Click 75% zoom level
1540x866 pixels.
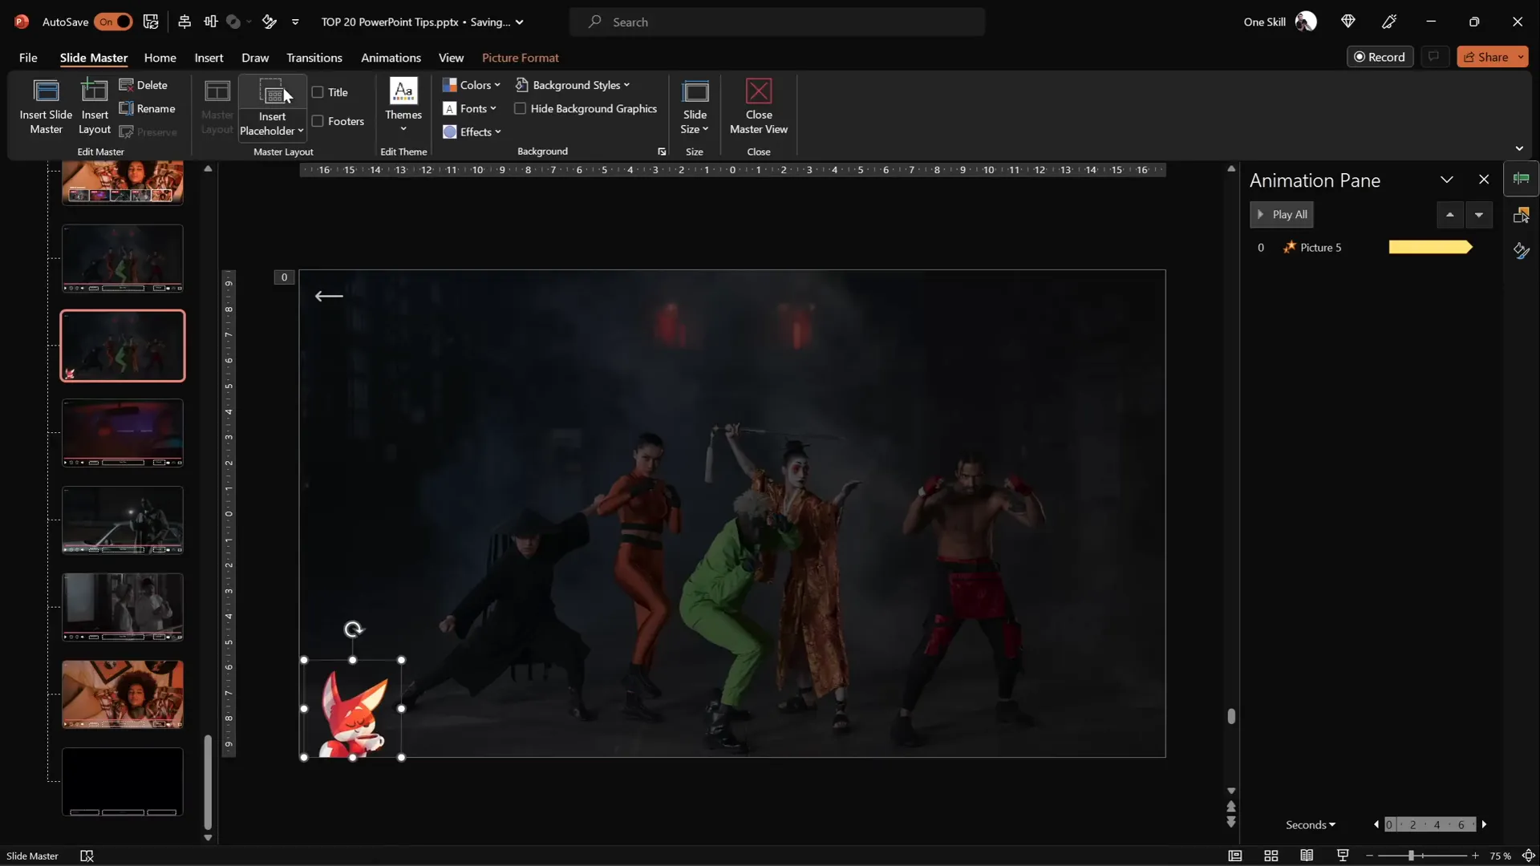click(x=1500, y=856)
